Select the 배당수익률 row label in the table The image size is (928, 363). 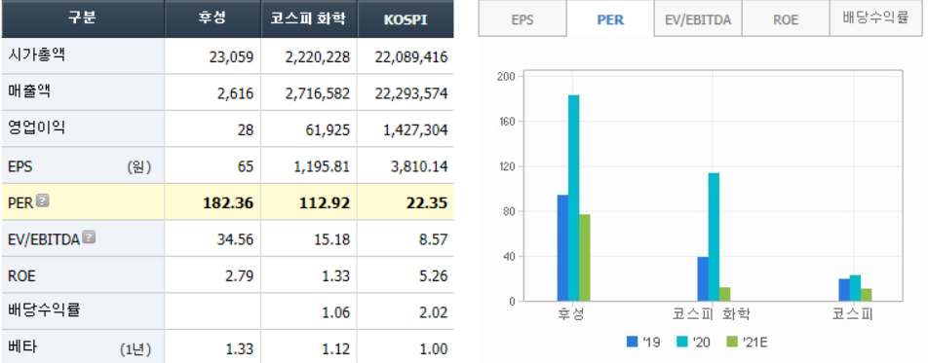pyautogui.click(x=45, y=310)
